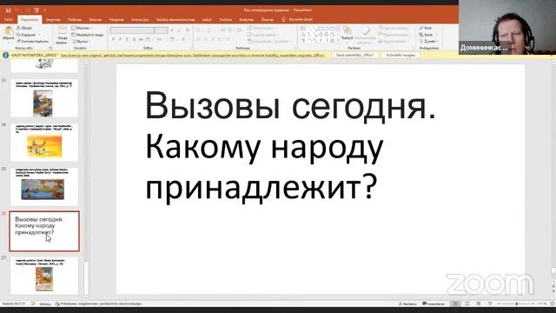Screen dimensions: 556x313
Task: Click the Reset slide icon (Nustatyti iš naujo)
Action: click(x=74, y=35)
